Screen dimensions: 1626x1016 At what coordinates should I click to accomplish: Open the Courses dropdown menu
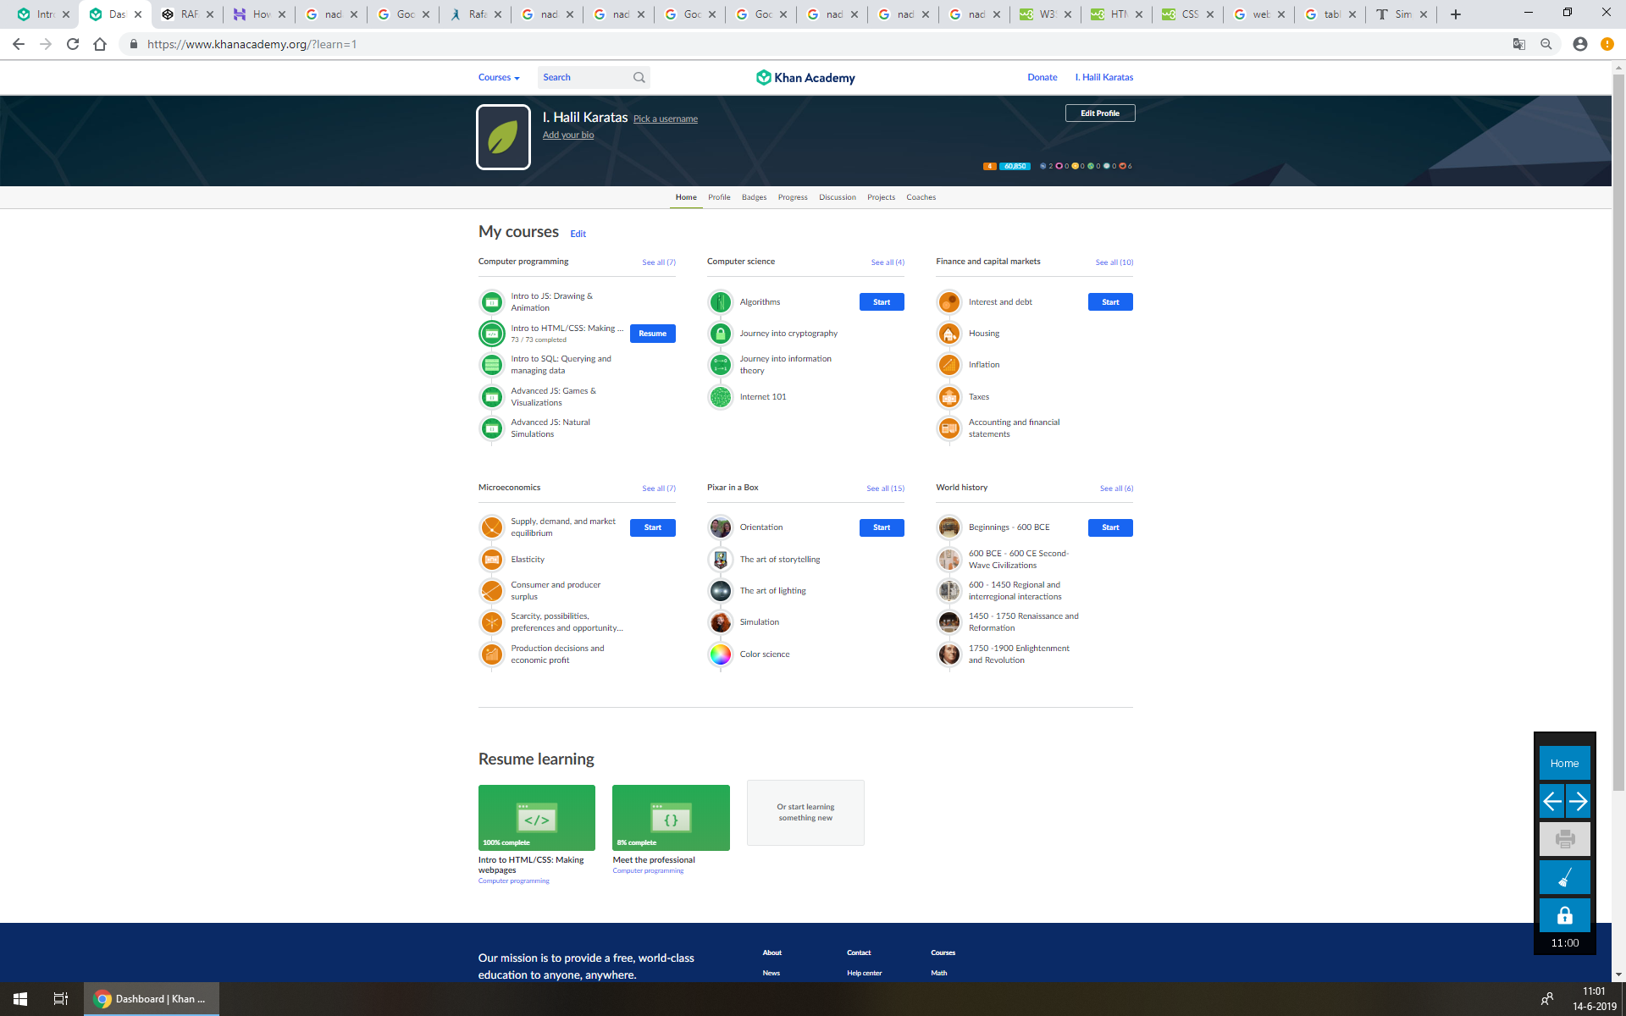coord(499,77)
